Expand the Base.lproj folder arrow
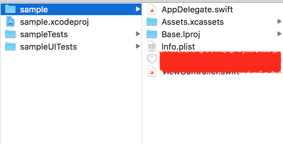The height and width of the screenshot is (144, 283). pyautogui.click(x=279, y=34)
